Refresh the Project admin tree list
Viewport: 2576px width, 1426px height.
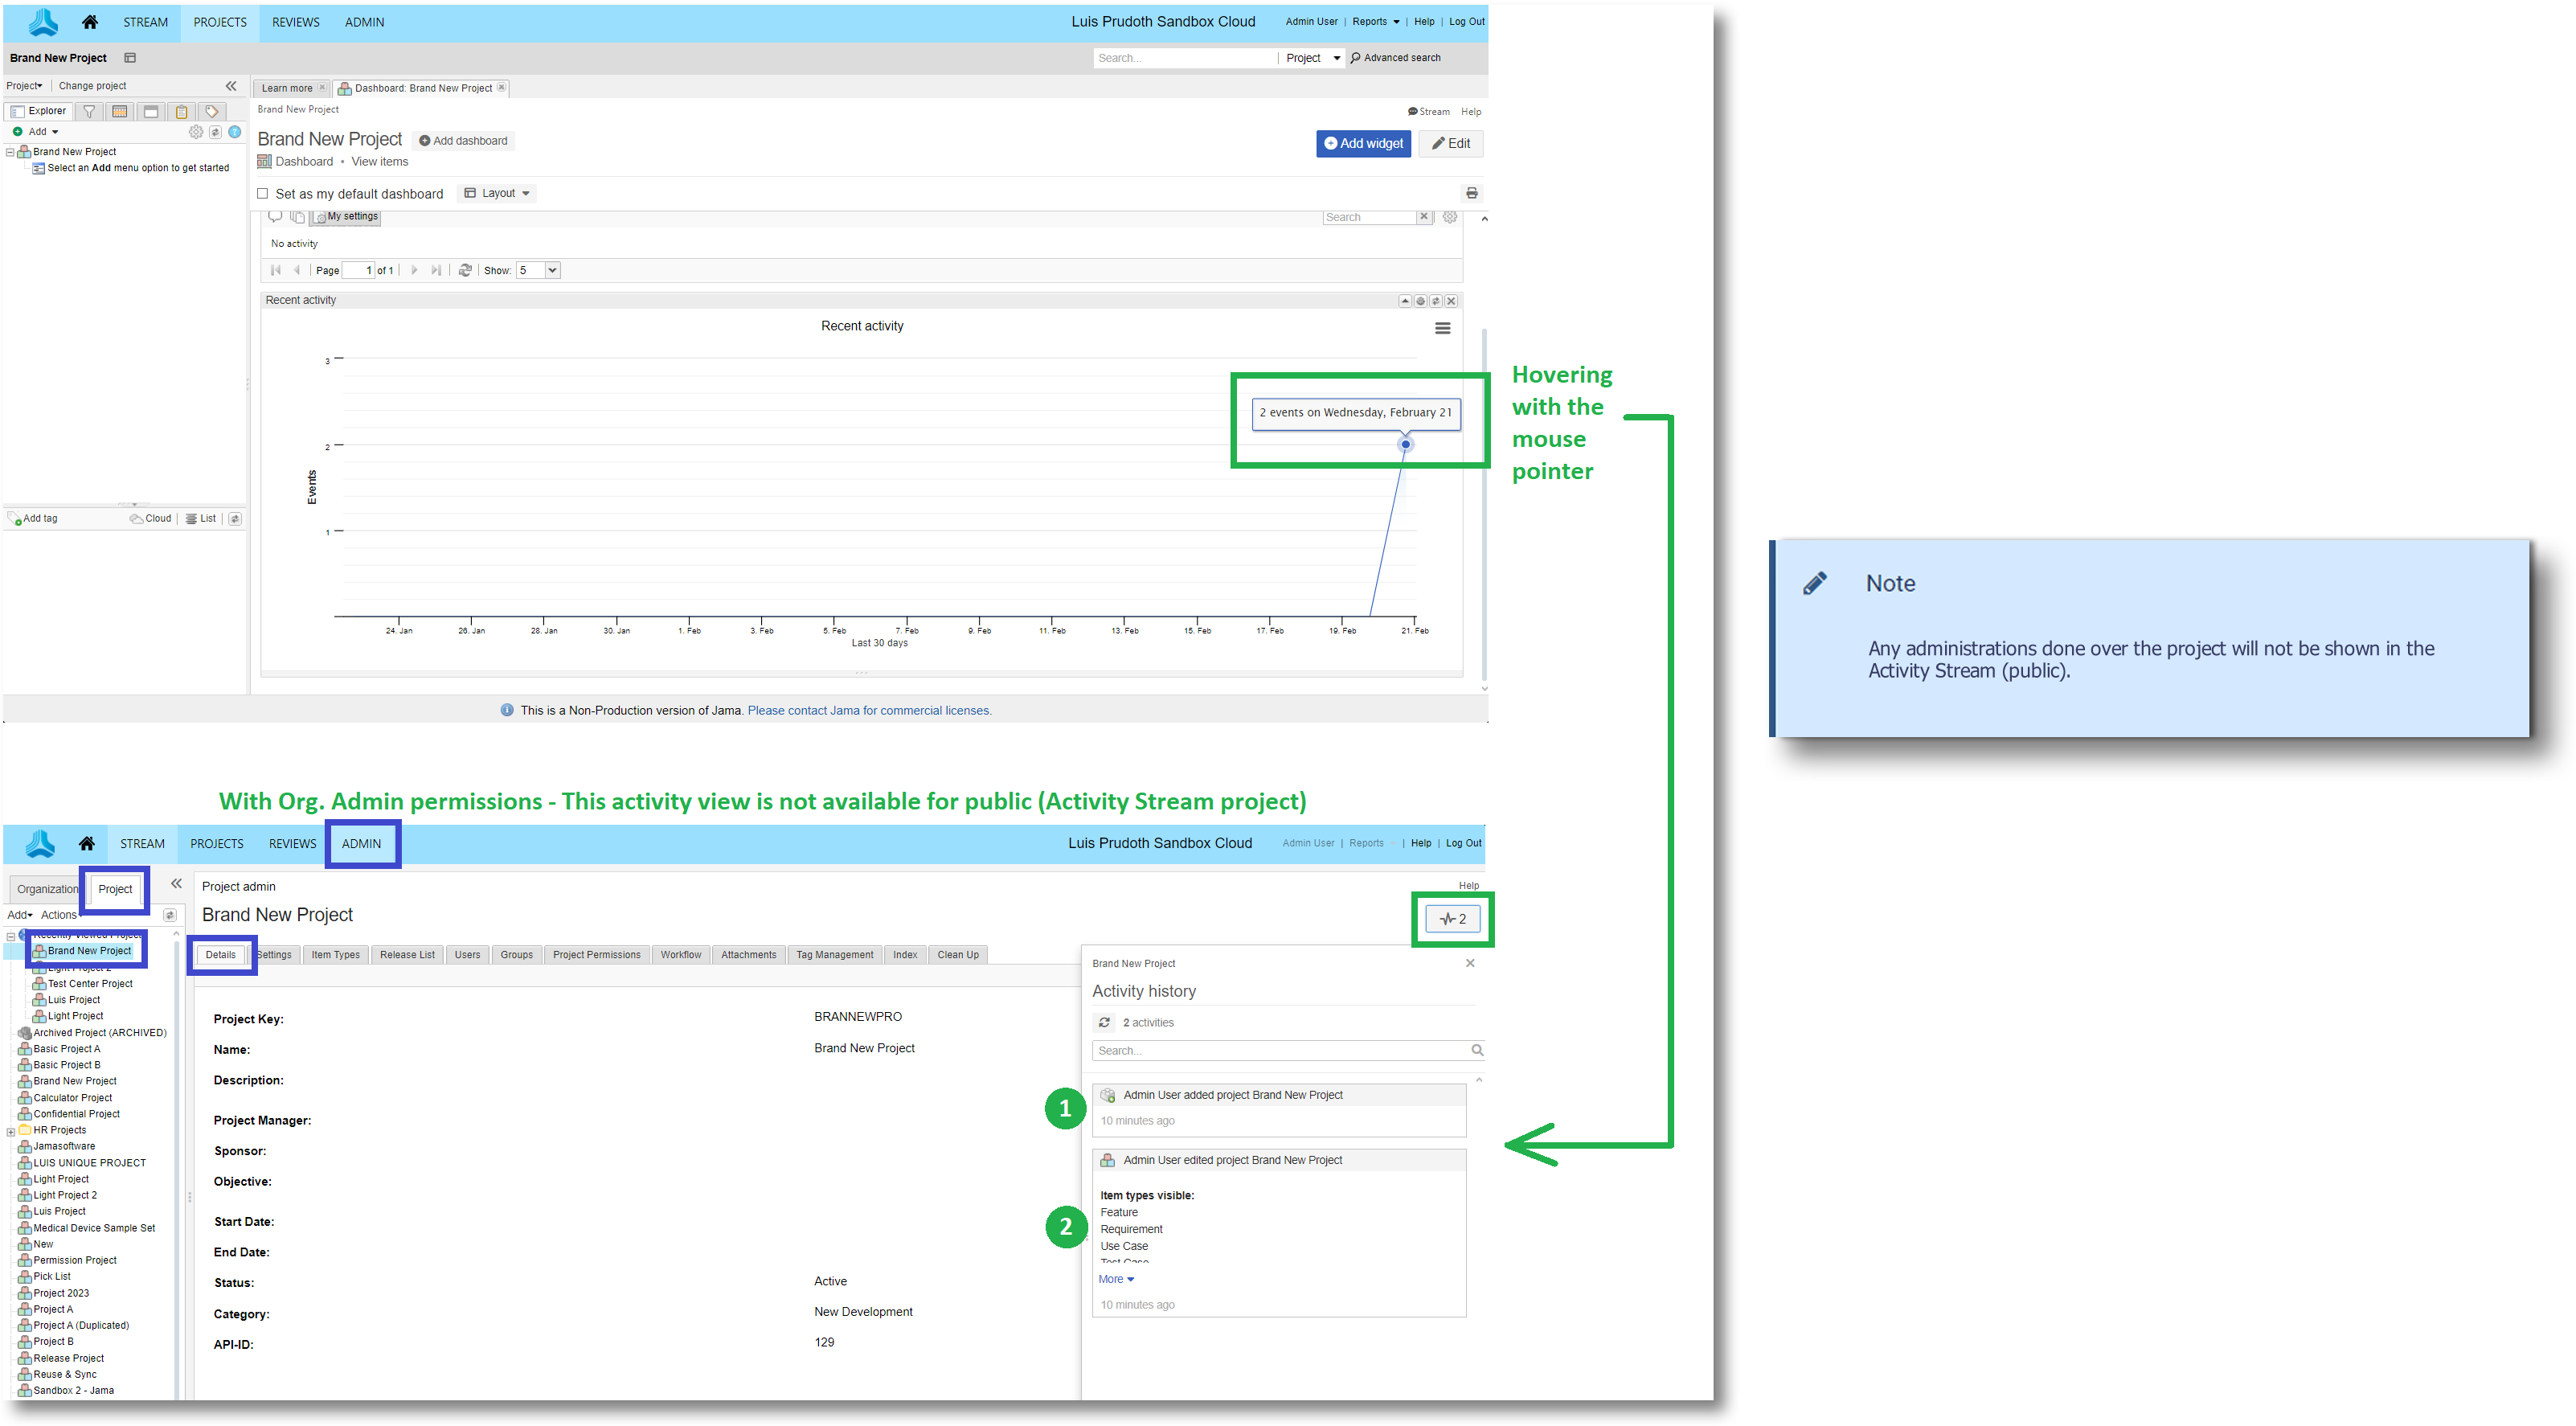click(x=170, y=915)
